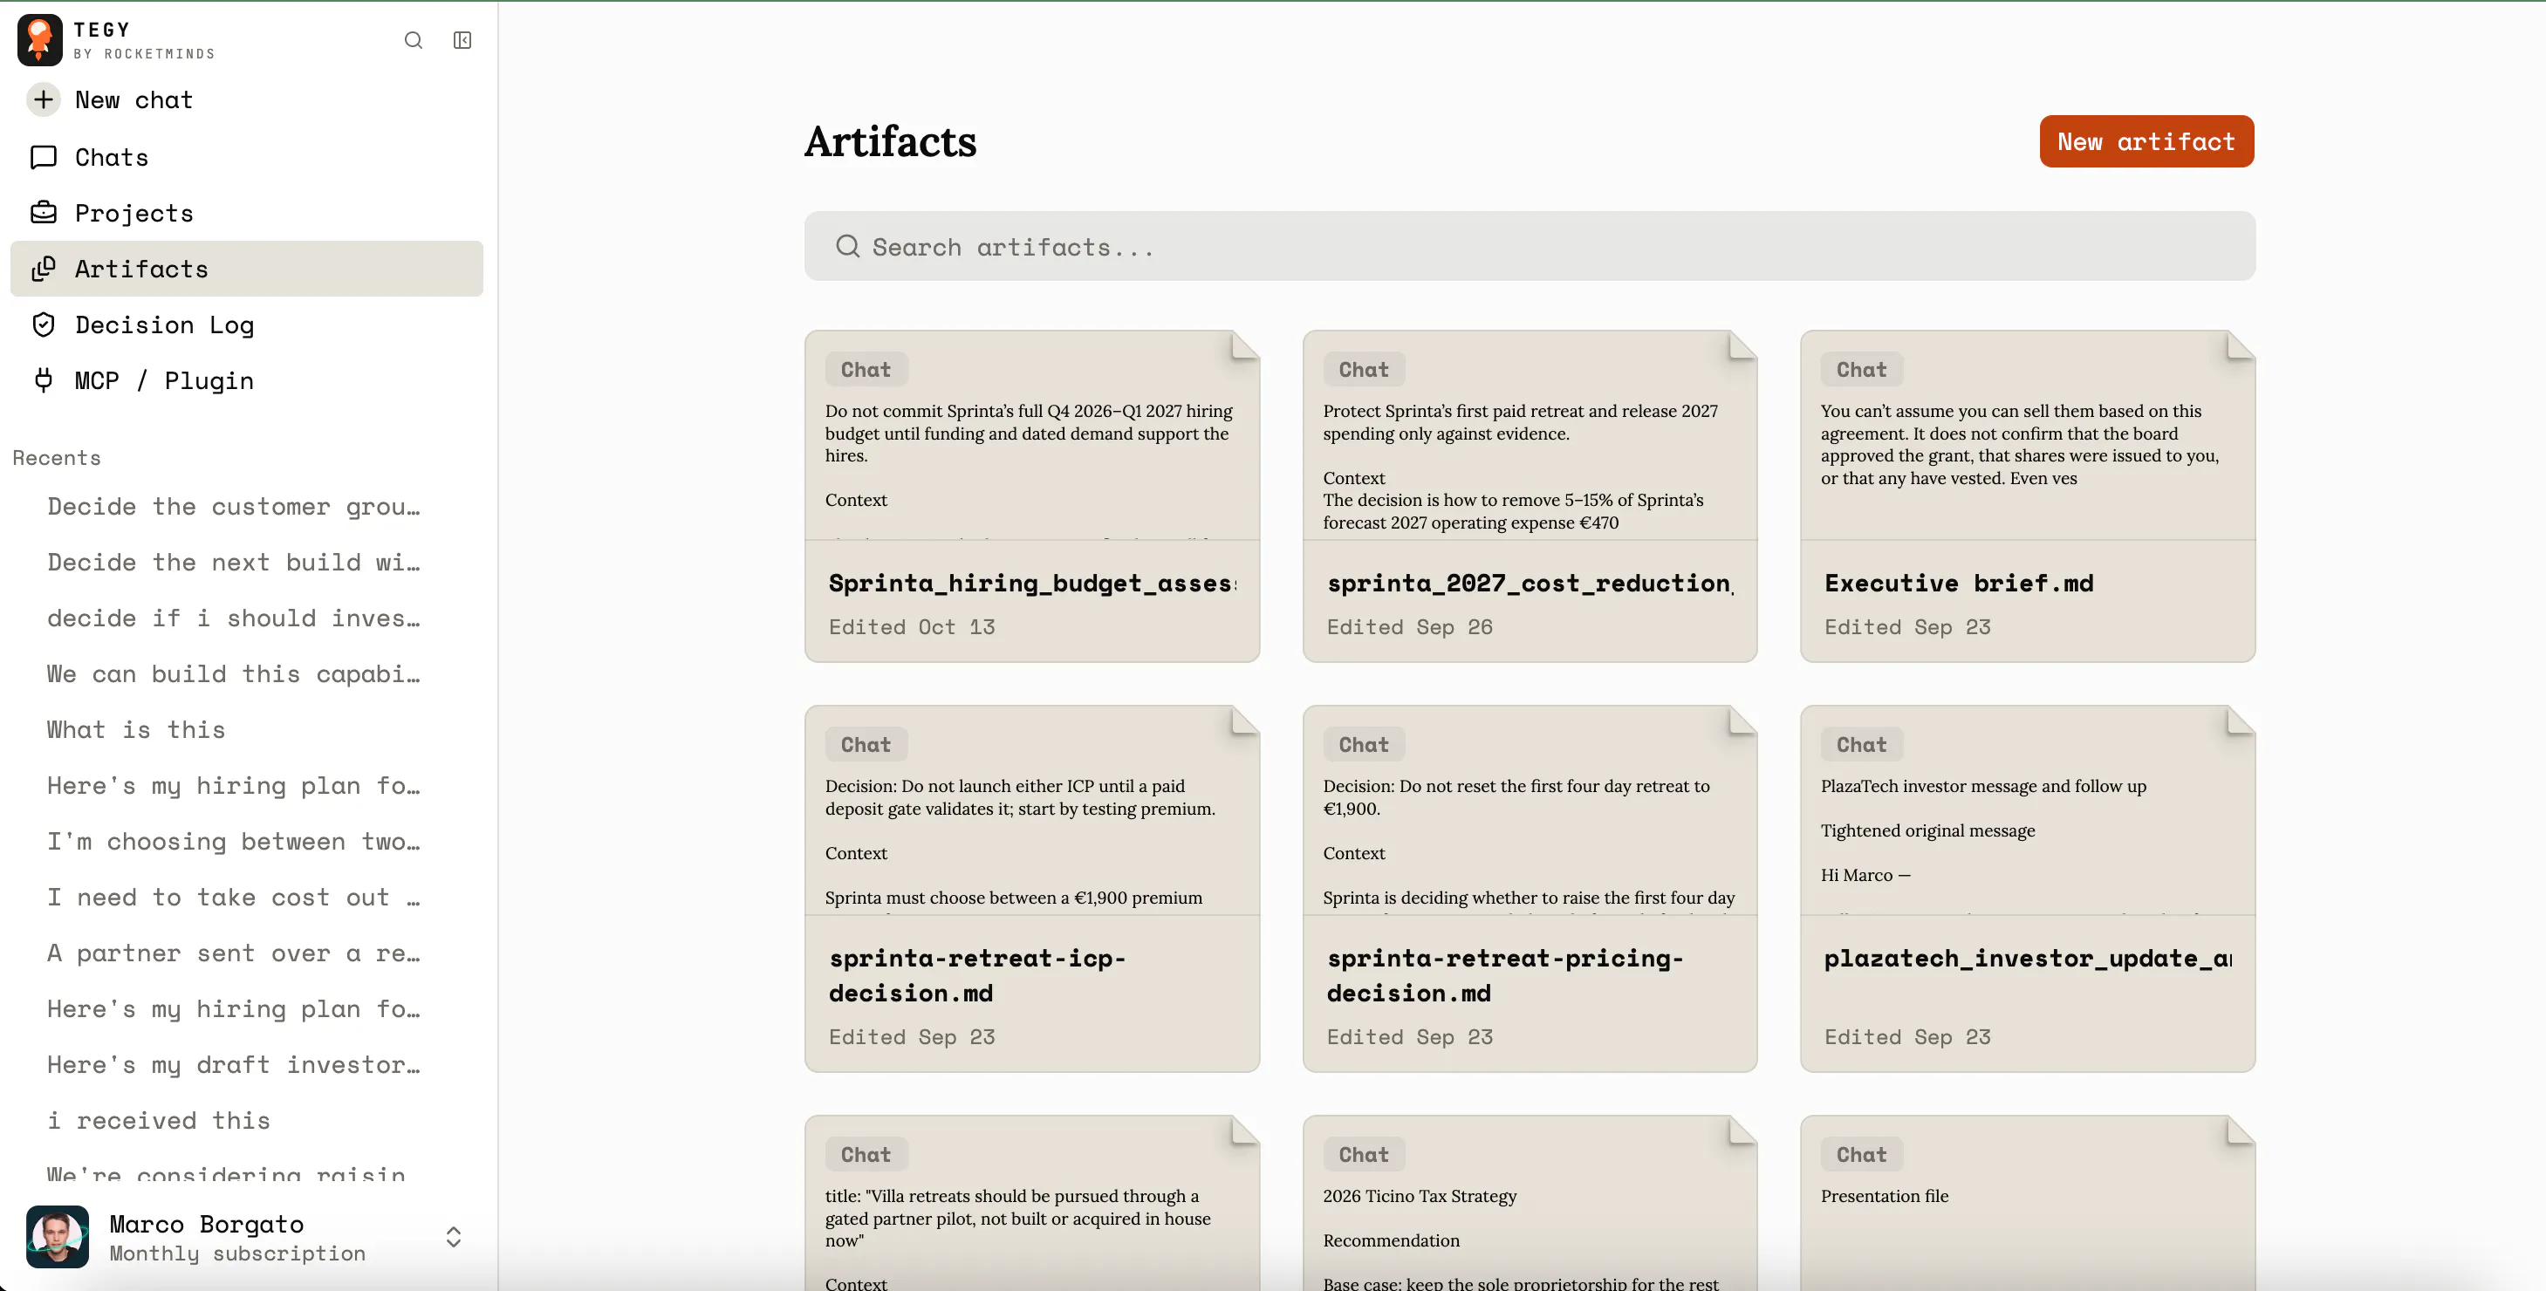2546x1291 pixels.
Task: Open recent chat 'I'm choosing between two…'
Action: [234, 842]
